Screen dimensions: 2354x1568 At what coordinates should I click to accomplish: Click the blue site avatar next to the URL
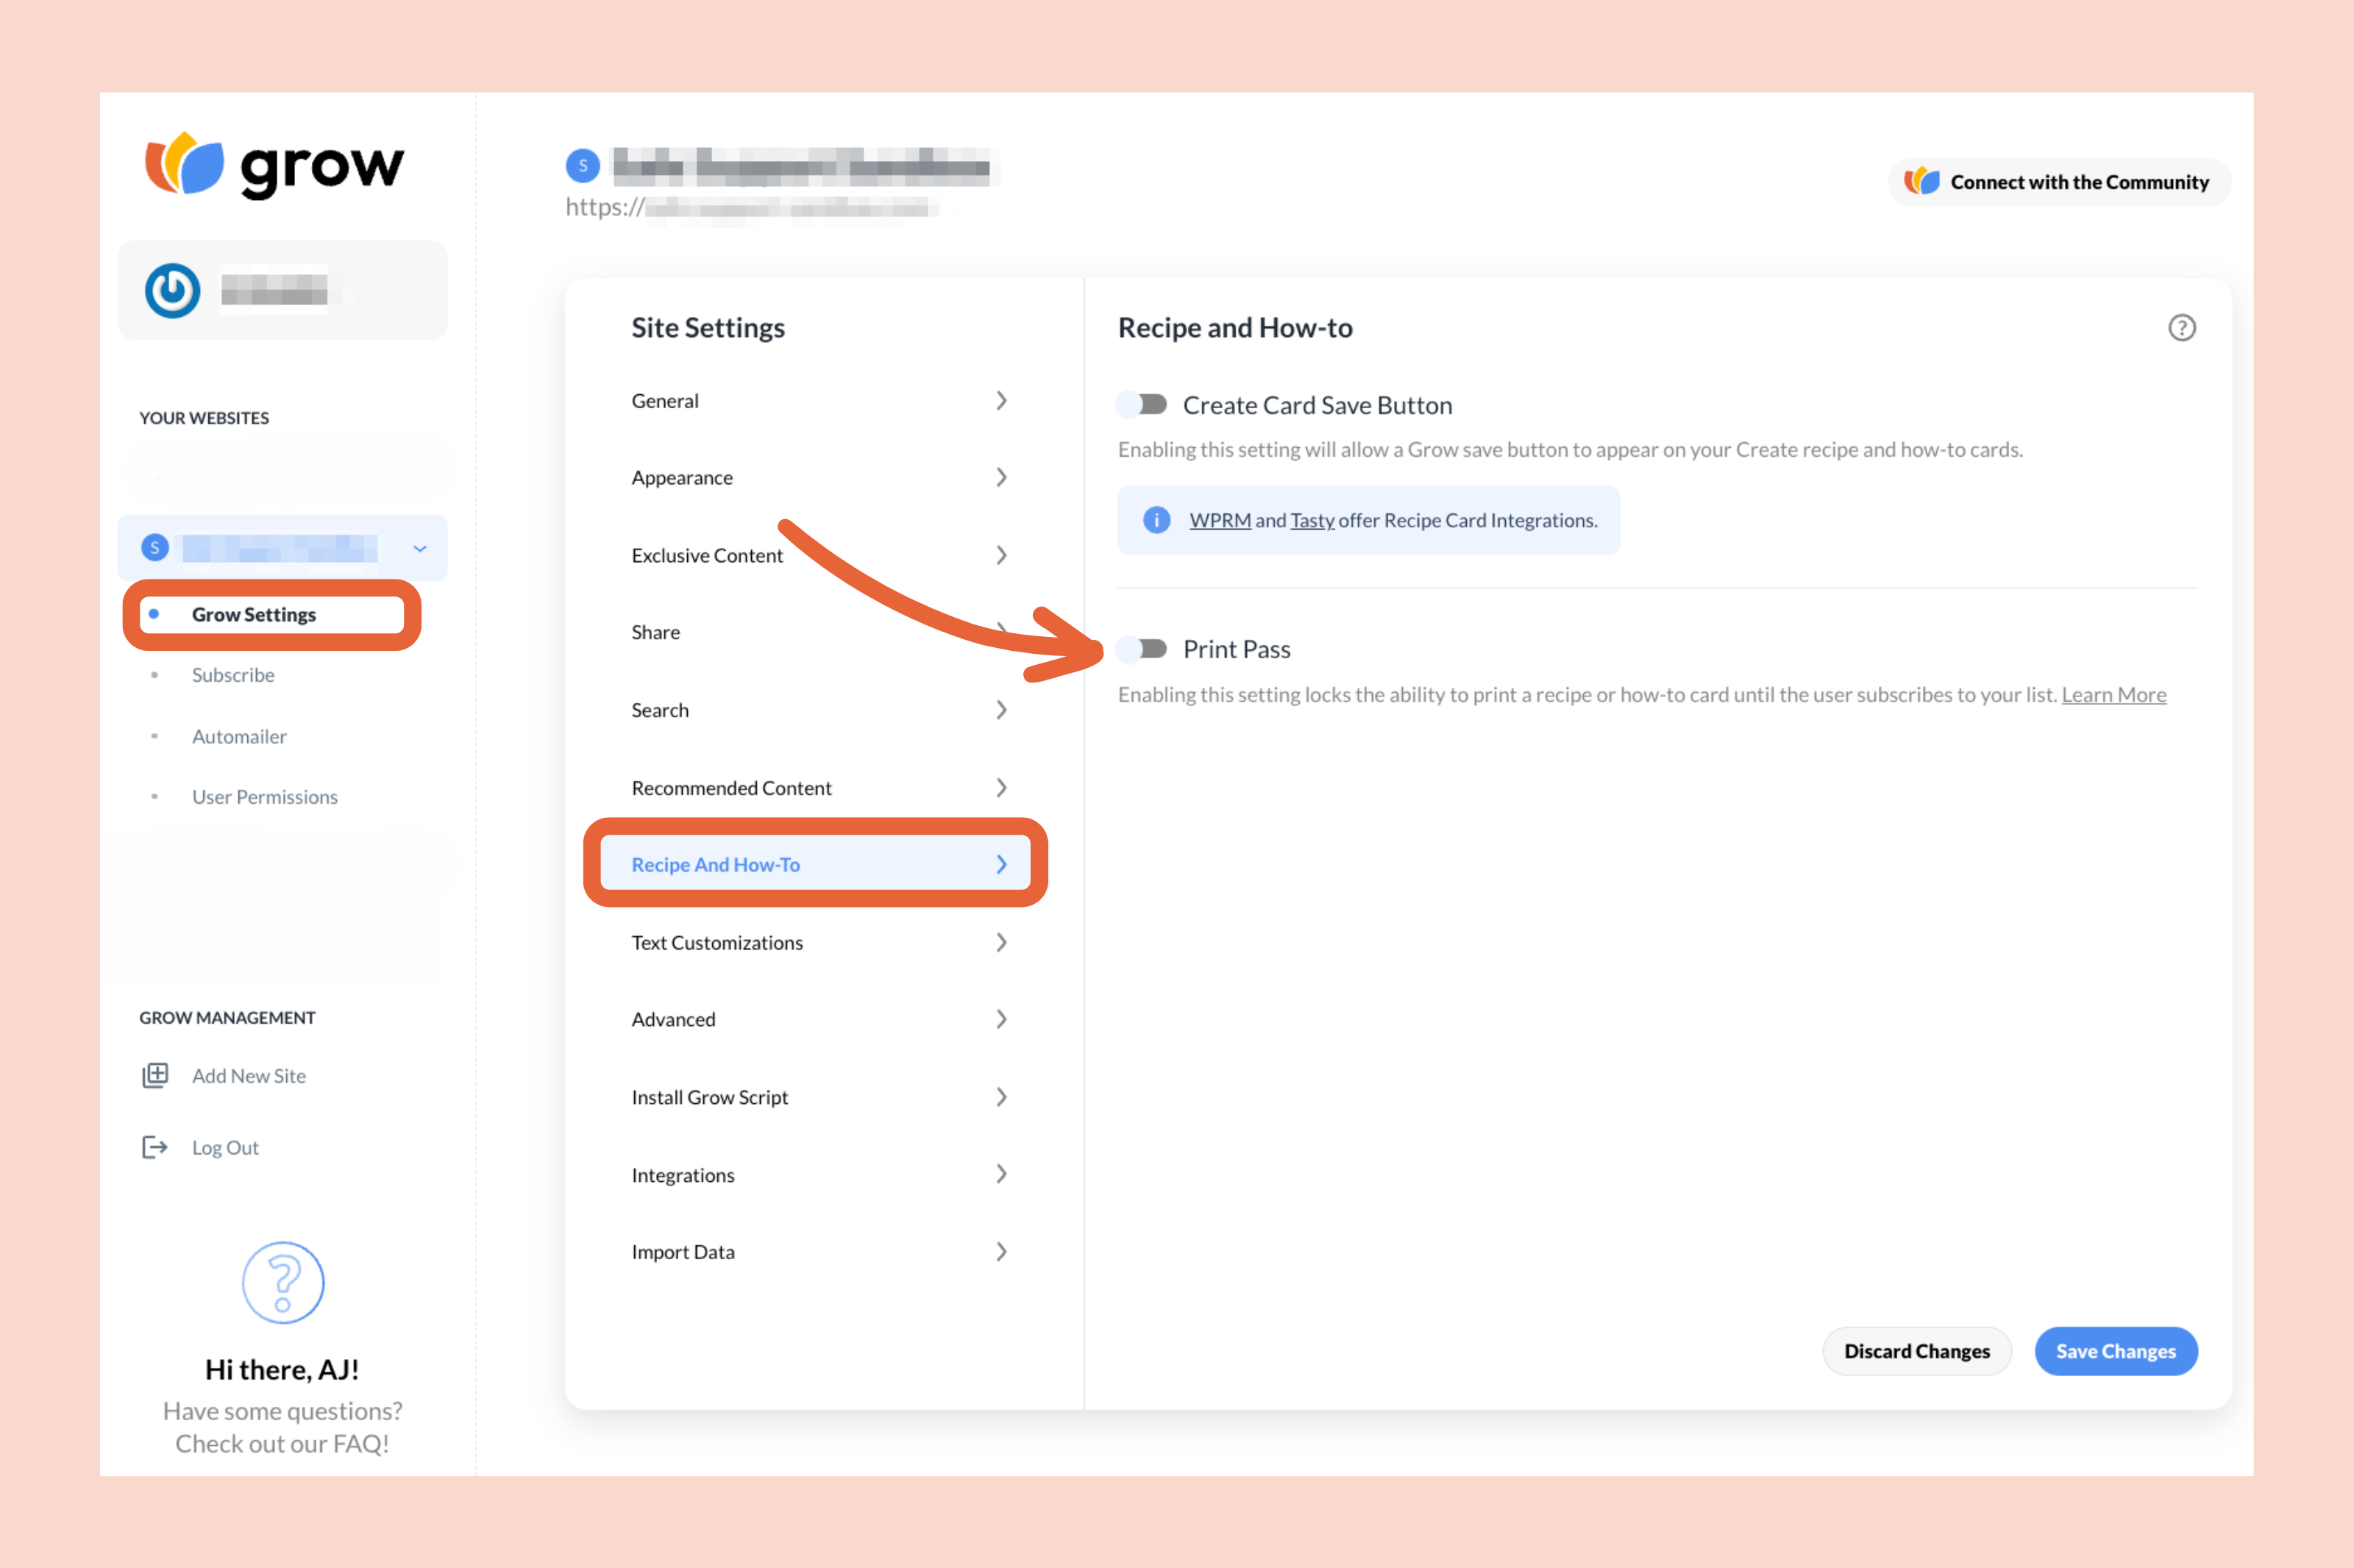coord(583,166)
